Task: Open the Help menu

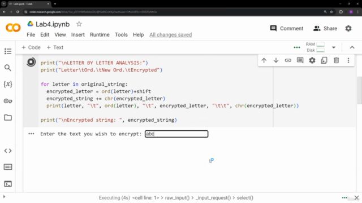Action: click(138, 35)
